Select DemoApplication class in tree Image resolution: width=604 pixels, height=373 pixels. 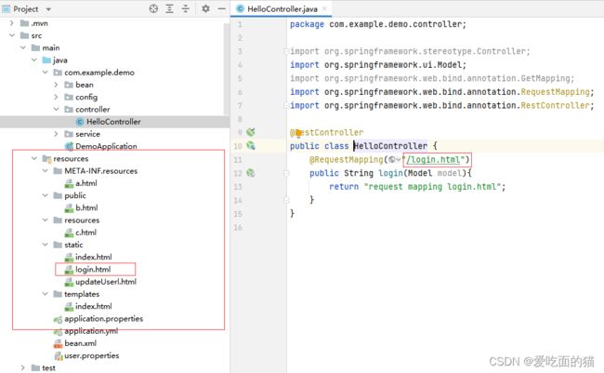(106, 146)
